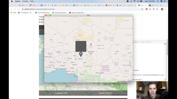Open the Chrome three-dot menu
The height and width of the screenshot is (99, 177).
point(166,9)
